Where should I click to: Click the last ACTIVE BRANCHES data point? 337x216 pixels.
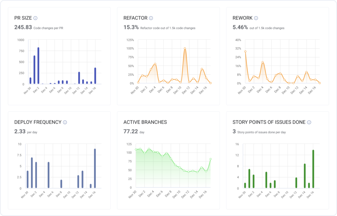point(211,159)
